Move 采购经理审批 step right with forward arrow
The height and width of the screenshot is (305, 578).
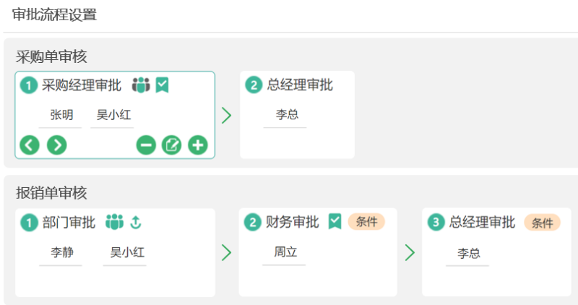click(57, 145)
